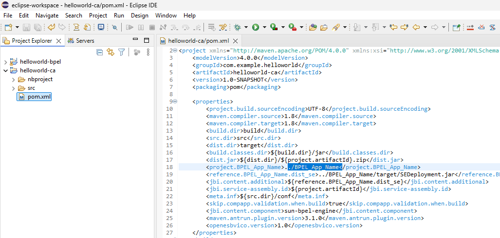The image size is (500, 238).
Task: Open the Project menu
Action: pyautogui.click(x=98, y=15)
